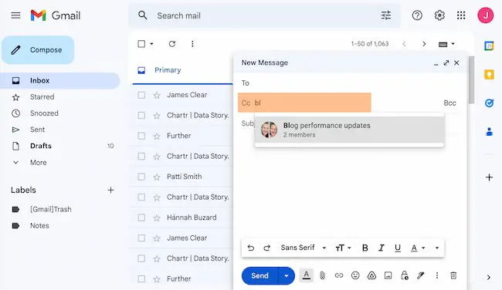Image resolution: width=502 pixels, height=290 pixels.
Task: Open Google Tasks side panel
Action: pos(489,103)
